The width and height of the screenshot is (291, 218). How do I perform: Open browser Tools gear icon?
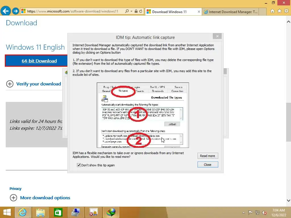click(x=286, y=11)
